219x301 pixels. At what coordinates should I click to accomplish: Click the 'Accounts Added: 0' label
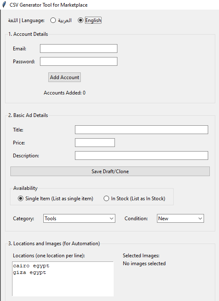(65, 93)
